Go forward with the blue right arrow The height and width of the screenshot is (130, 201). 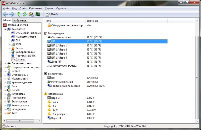[x=12, y=14]
